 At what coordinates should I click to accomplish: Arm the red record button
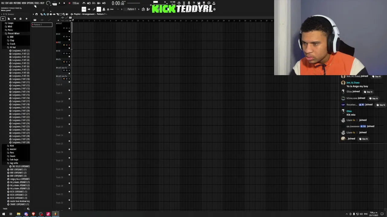(69, 3)
